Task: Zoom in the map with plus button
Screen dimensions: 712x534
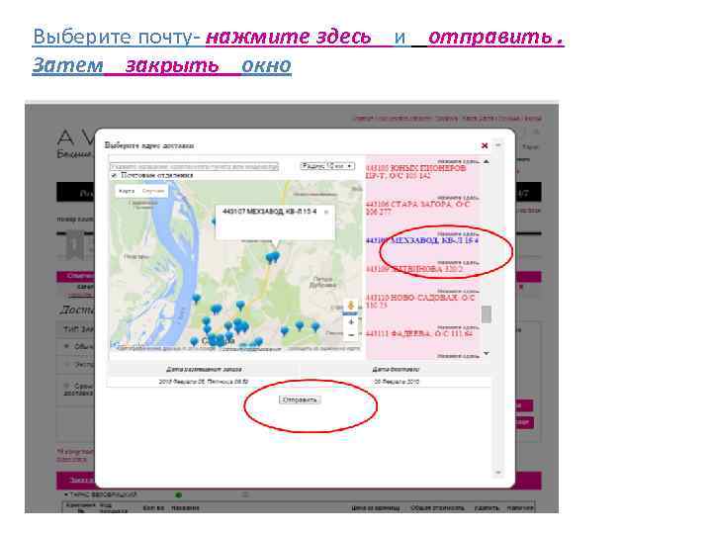Action: click(x=351, y=322)
